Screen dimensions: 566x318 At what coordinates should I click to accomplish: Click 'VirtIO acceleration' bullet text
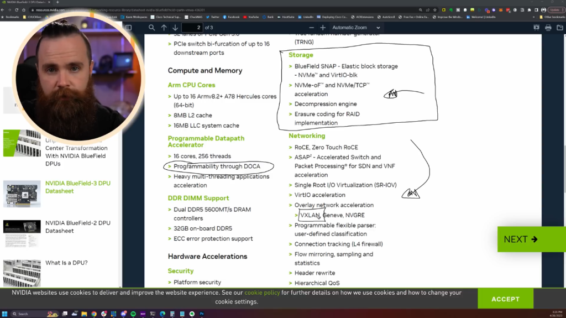pyautogui.click(x=320, y=195)
